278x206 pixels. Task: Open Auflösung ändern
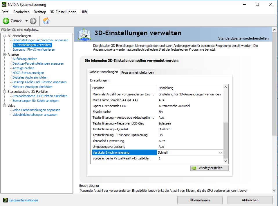pyautogui.click(x=25, y=59)
